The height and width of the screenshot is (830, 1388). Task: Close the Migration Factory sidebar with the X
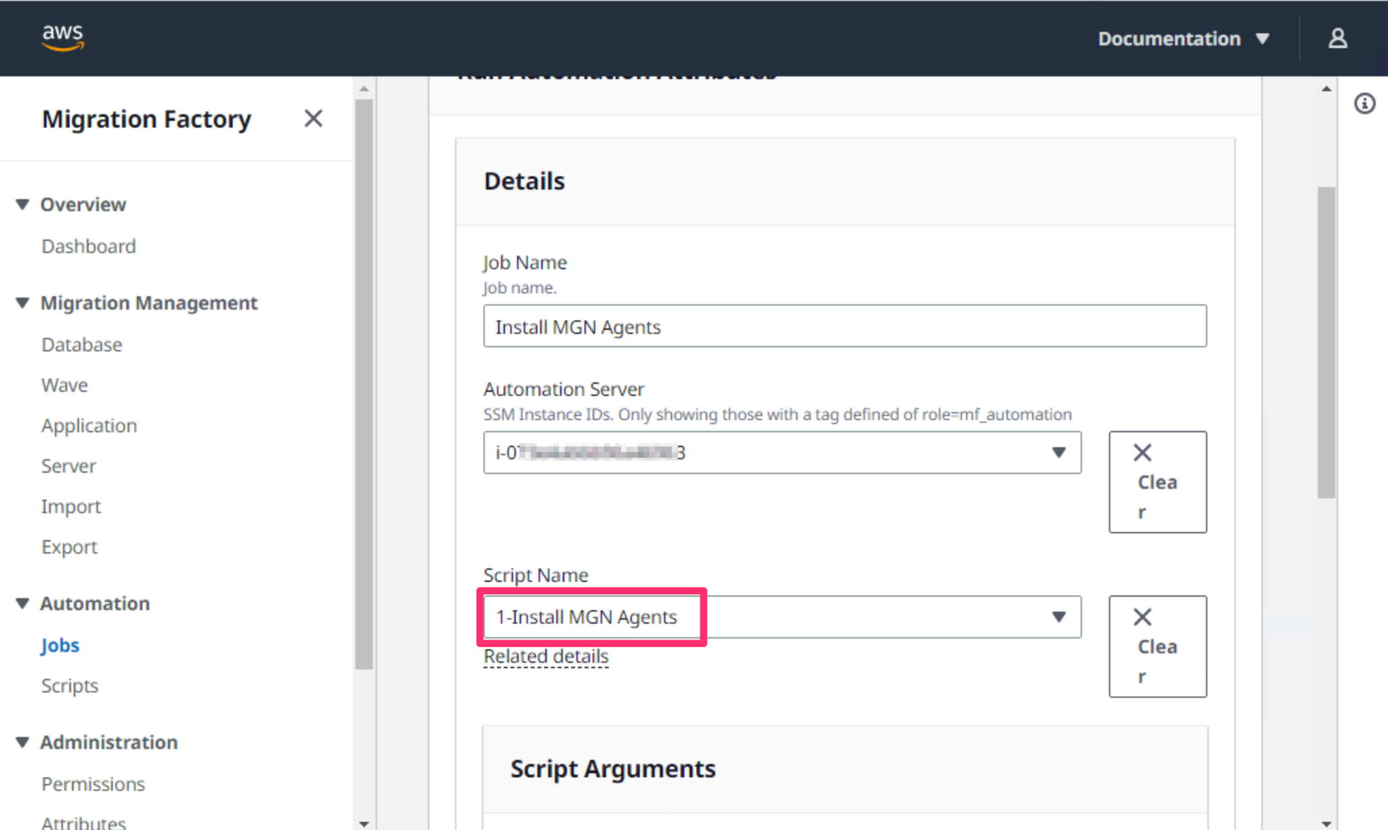pos(313,118)
